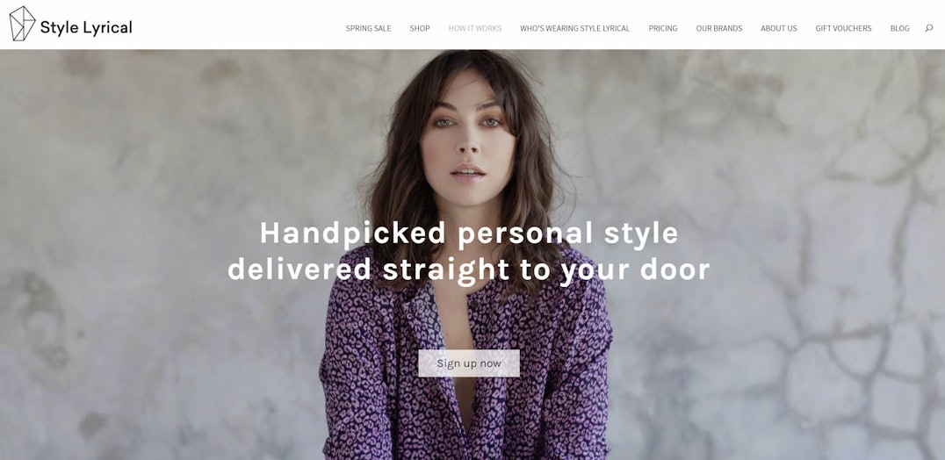This screenshot has width=945, height=460.
Task: Click the Style Lyrical geometric logo icon
Action: [x=22, y=24]
